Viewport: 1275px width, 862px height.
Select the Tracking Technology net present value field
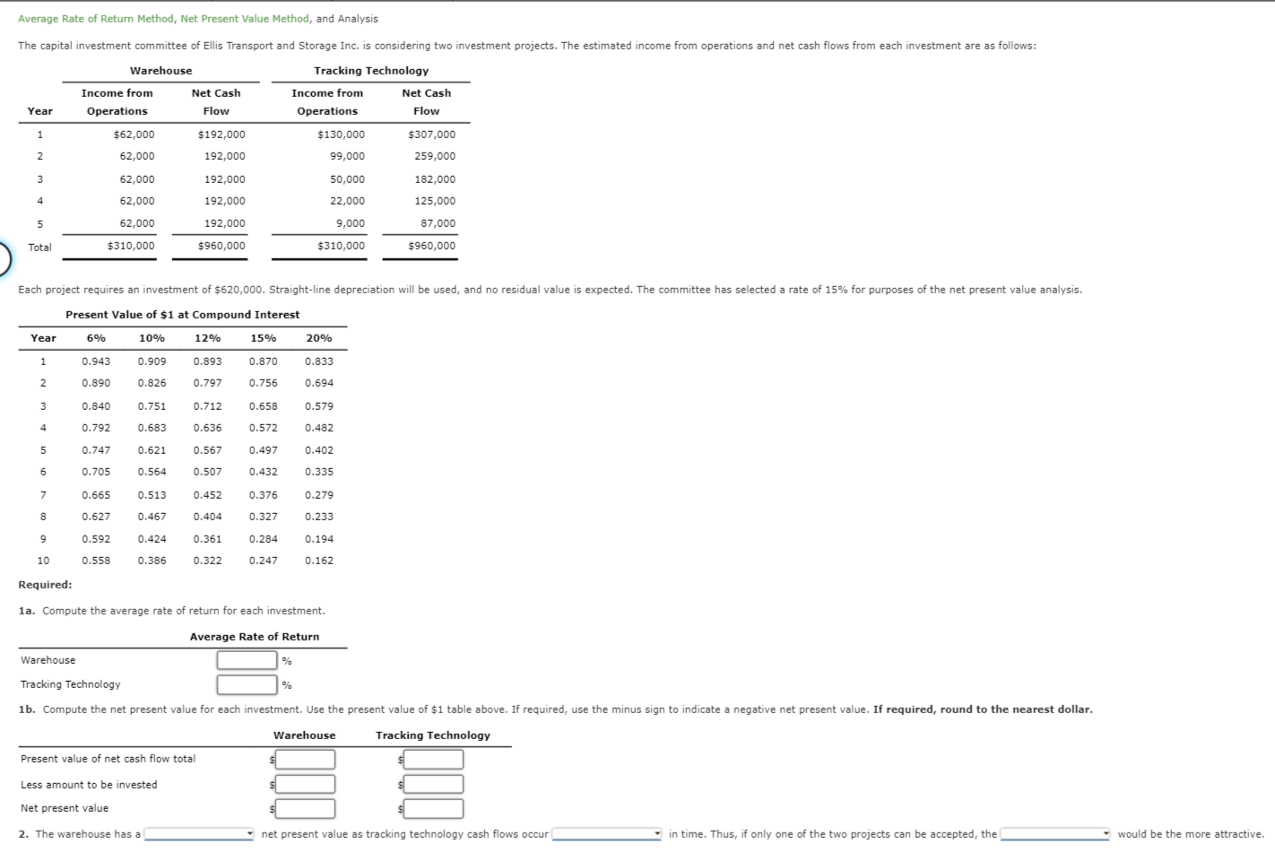(433, 808)
